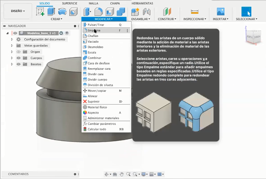This screenshot has height=179, width=266.
Task: Click the Create Sketch icon in CREAR
Action: coord(40,12)
